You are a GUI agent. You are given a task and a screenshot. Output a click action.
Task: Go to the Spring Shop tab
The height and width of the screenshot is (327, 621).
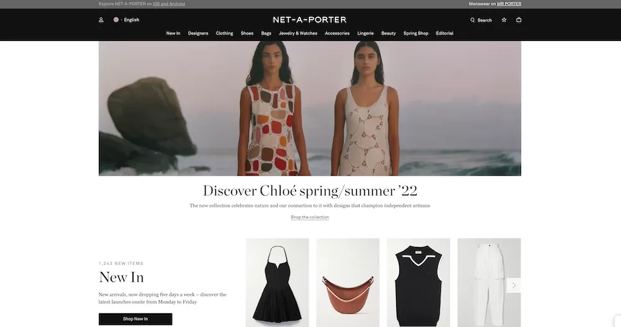416,34
